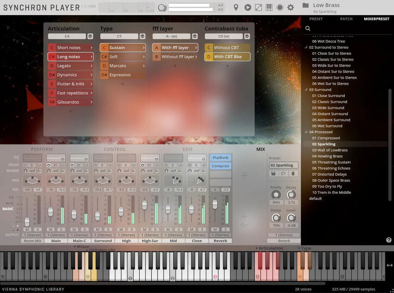Select the Compressr effect slot
Image resolution: width=394 pixels, height=293 pixels.
tap(220, 166)
